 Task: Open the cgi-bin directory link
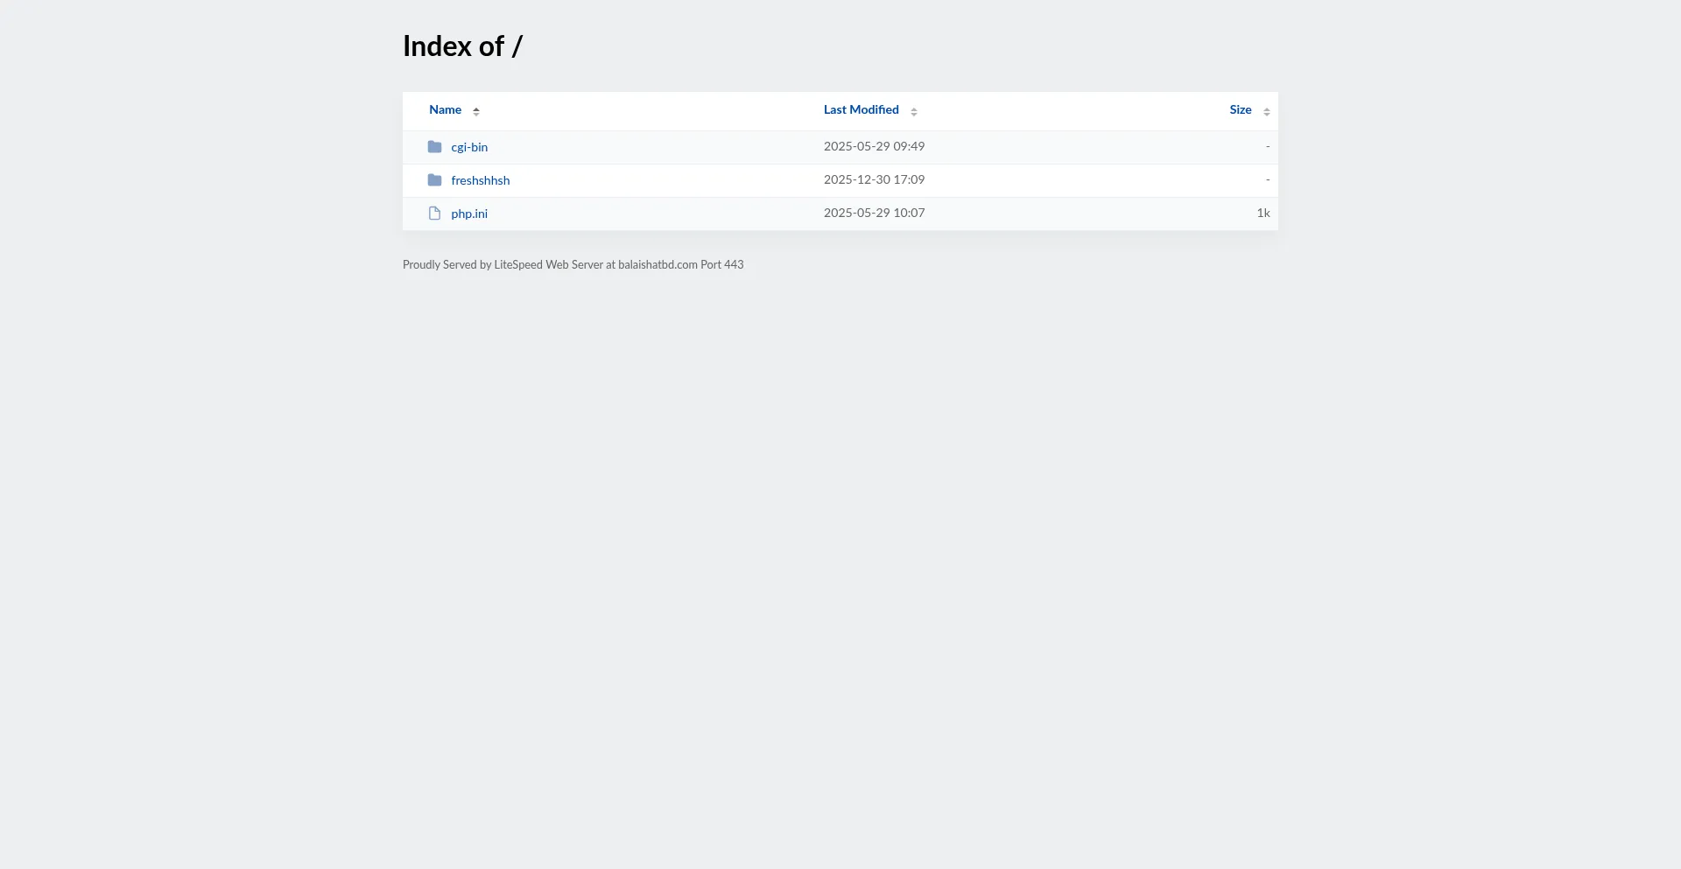point(469,147)
